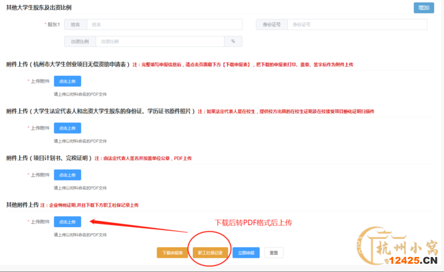Reset the form with 重置 button
The width and height of the screenshot is (444, 272).
pos(274,252)
